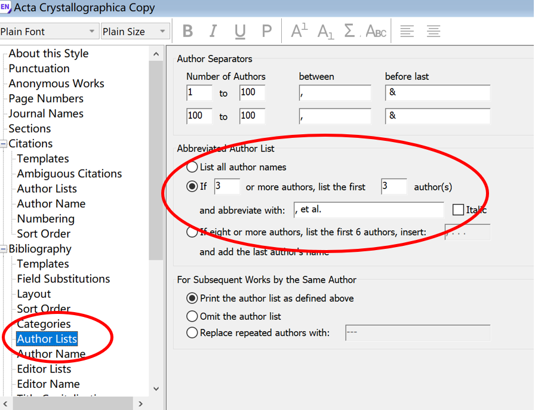This screenshot has height=410, width=535.
Task: Toggle Bold formatting
Action: (x=187, y=32)
